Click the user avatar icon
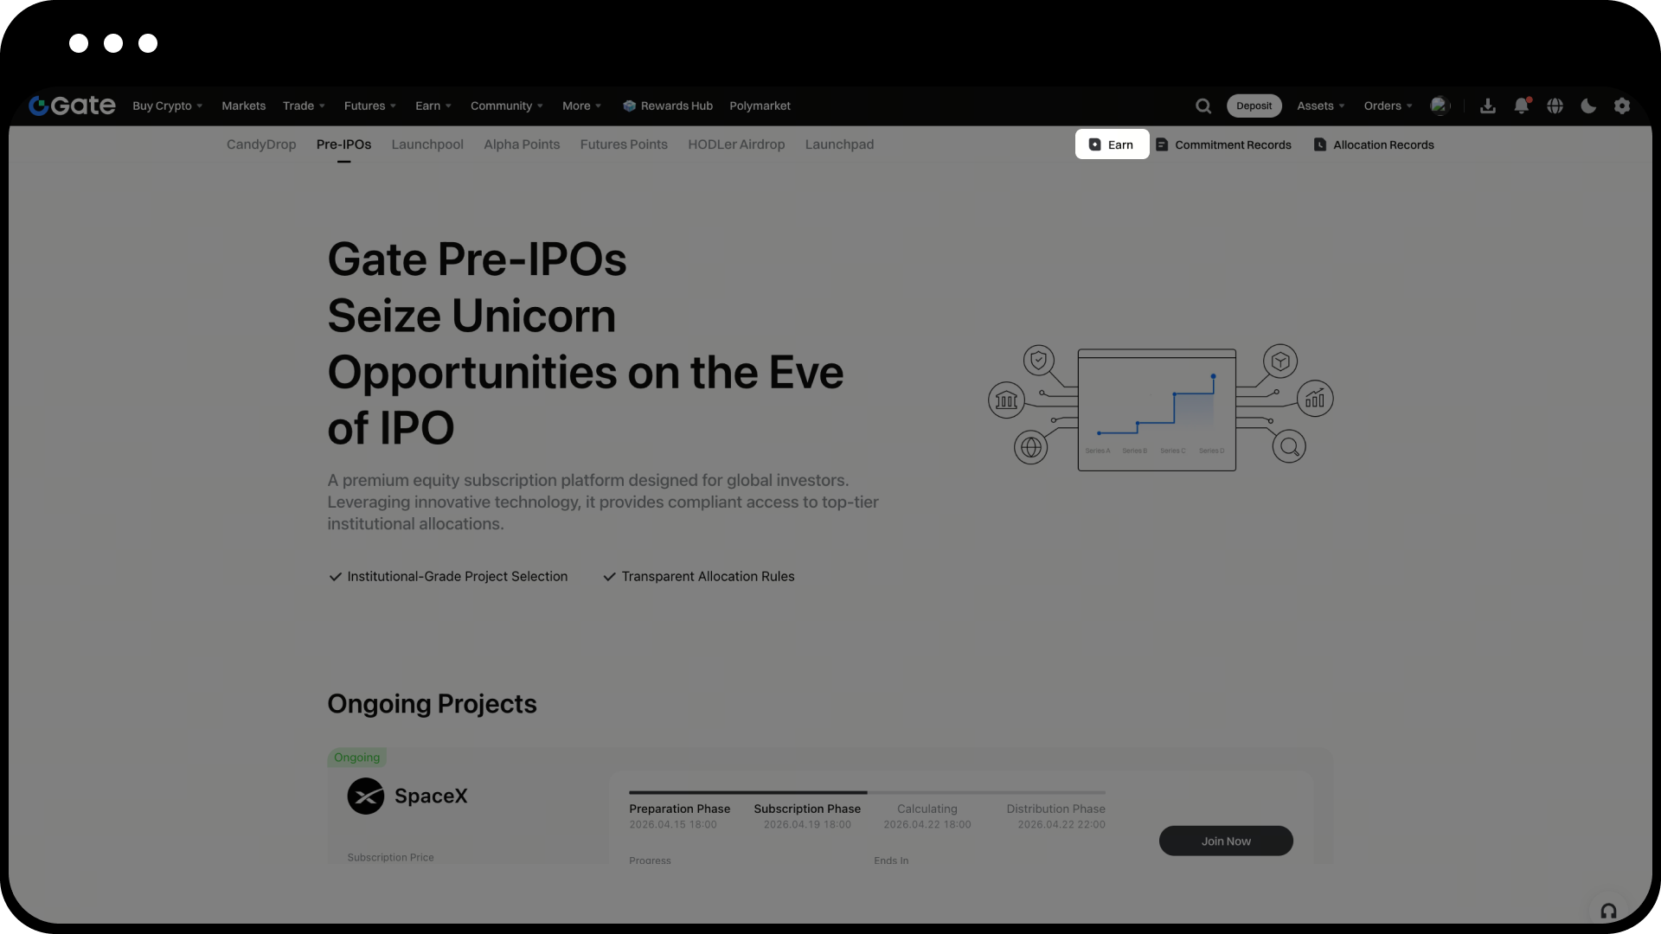 point(1439,106)
